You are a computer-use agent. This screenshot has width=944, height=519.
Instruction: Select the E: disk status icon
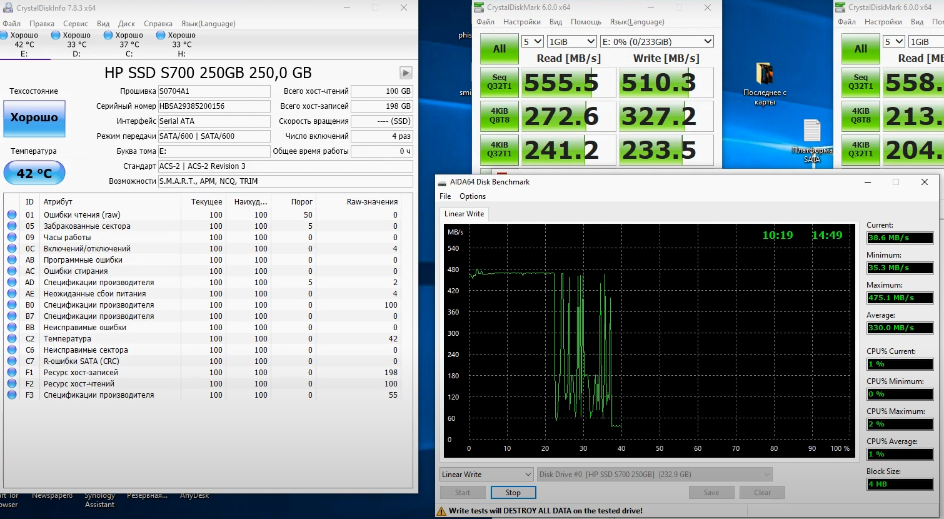pos(3,35)
